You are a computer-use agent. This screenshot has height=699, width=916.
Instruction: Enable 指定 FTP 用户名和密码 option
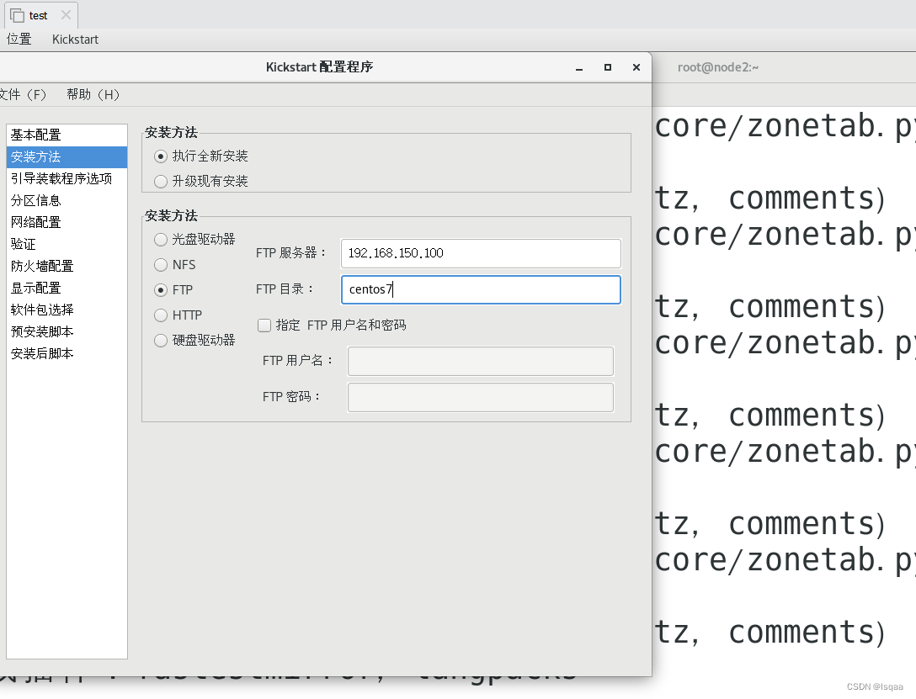(x=264, y=326)
